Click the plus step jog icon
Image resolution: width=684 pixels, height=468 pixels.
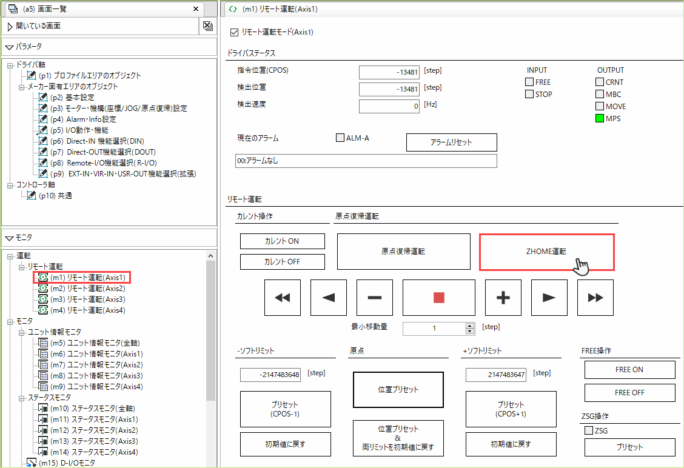(503, 298)
